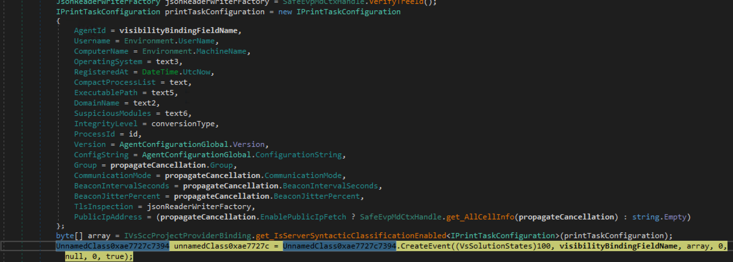Select the DateTime type reference

click(x=160, y=72)
